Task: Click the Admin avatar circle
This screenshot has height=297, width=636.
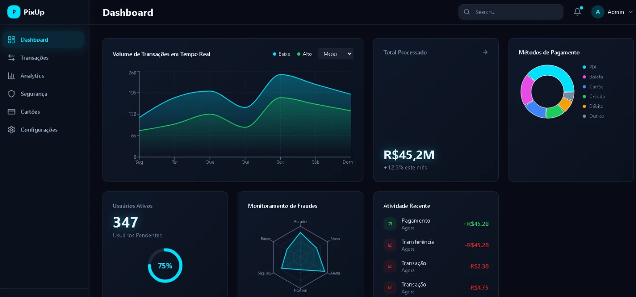Action: [x=597, y=12]
